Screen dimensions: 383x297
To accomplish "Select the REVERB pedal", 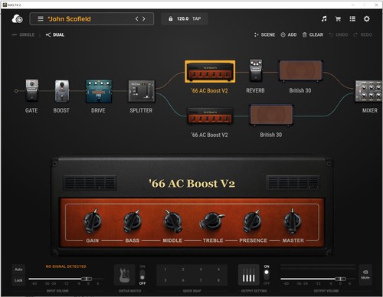I will click(x=256, y=70).
